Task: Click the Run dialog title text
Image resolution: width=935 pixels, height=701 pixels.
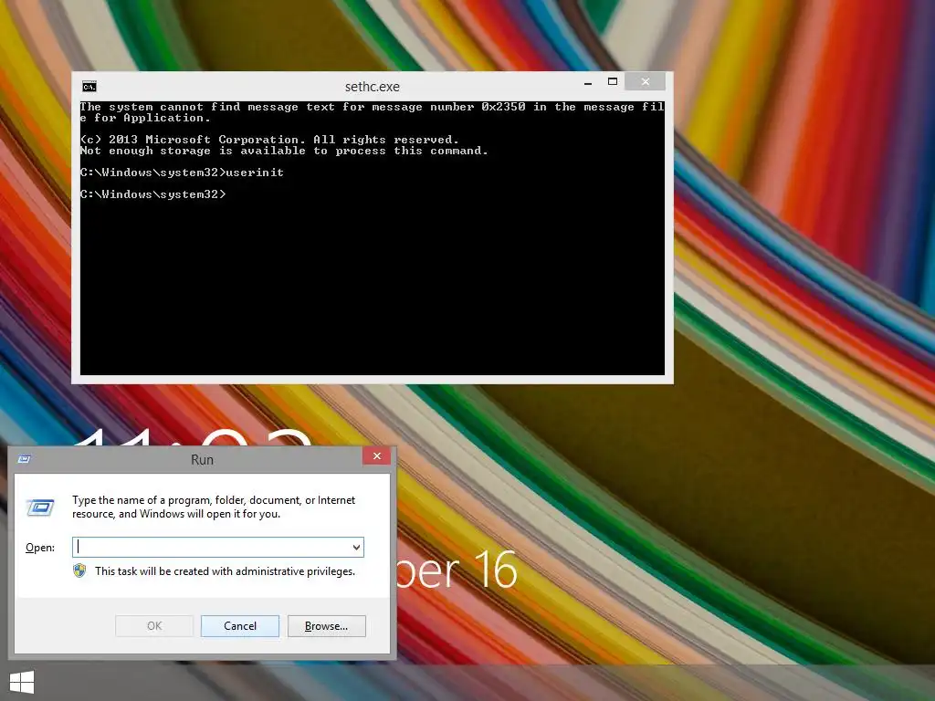Action: click(202, 460)
